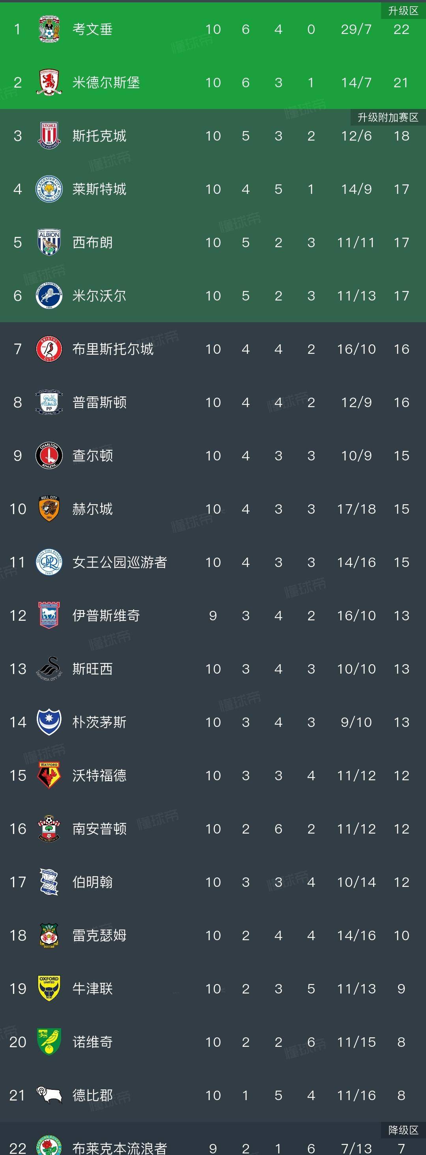Open team page for 布里斯托尔城

click(113, 349)
